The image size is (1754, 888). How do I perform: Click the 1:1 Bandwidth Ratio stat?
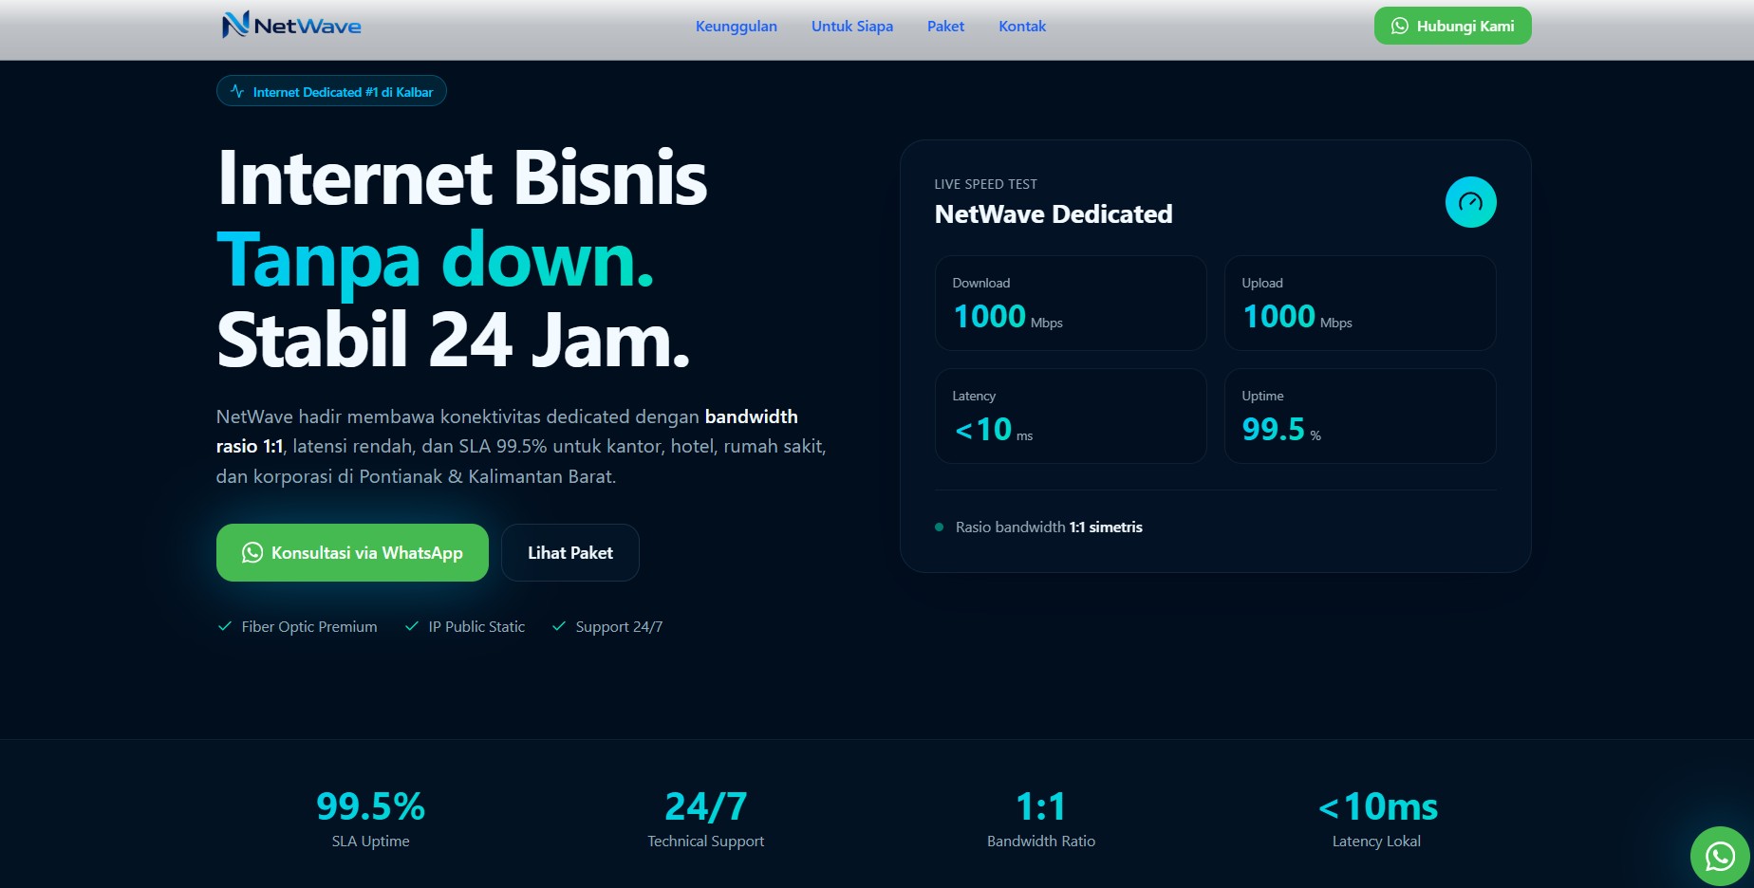click(1040, 819)
